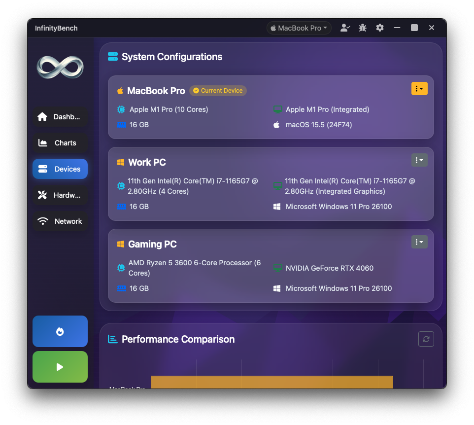
Task: Open the MacBook Pro device selector dropdown
Action: click(299, 28)
